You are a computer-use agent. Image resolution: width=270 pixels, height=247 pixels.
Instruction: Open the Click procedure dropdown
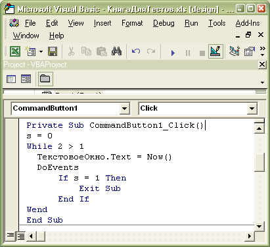pos(252,108)
